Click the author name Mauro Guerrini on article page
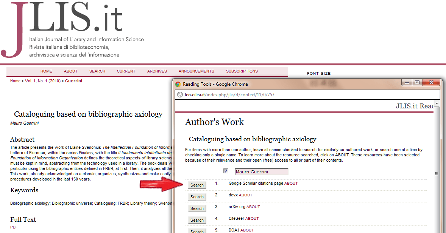 coord(25,123)
